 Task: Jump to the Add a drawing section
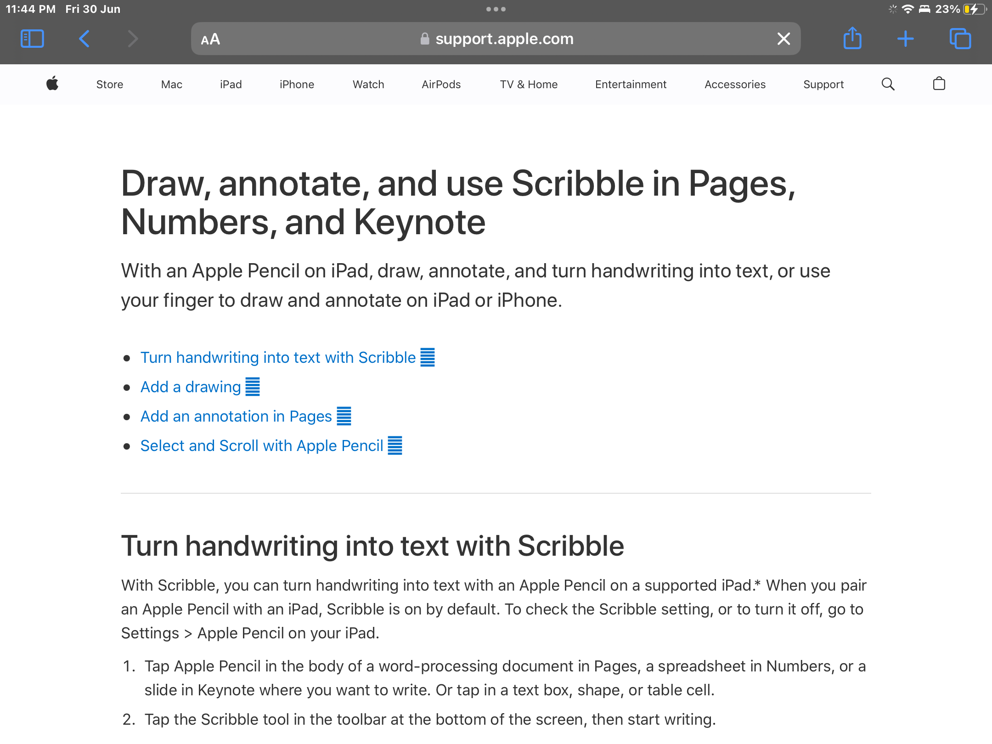point(200,387)
